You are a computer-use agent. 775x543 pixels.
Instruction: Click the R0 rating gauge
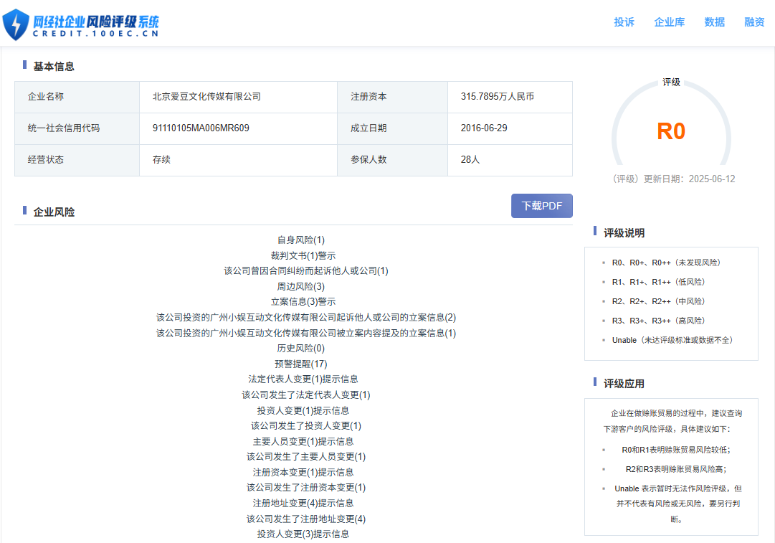pyautogui.click(x=671, y=131)
